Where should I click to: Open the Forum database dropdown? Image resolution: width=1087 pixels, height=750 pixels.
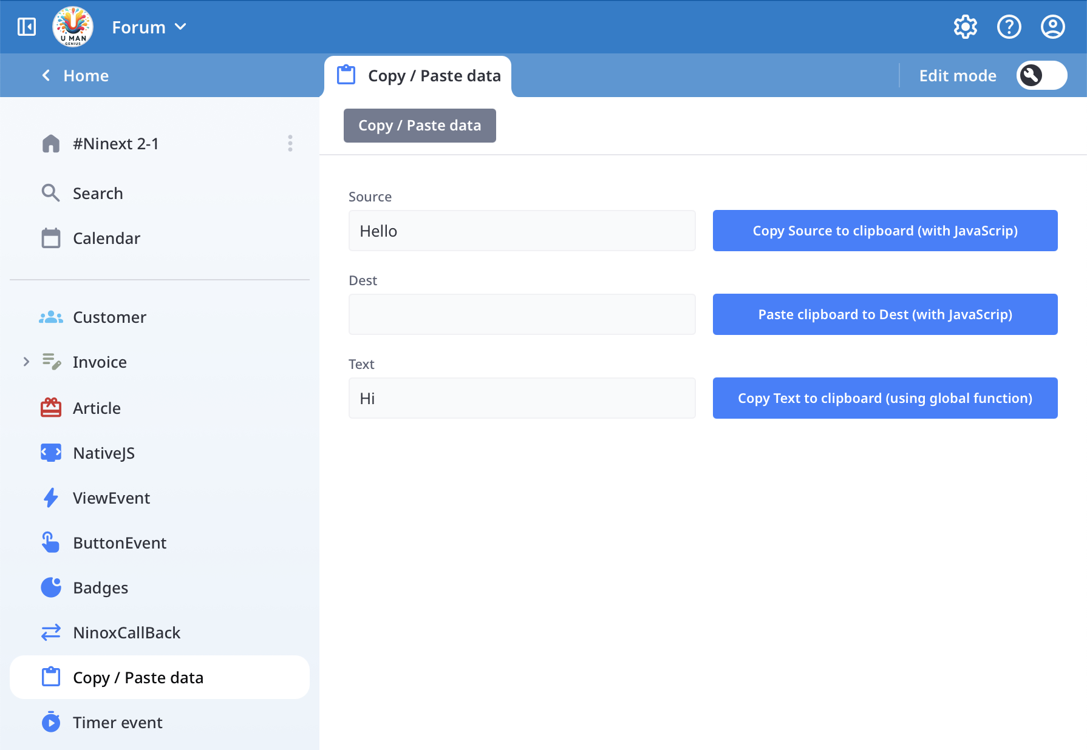coord(149,27)
